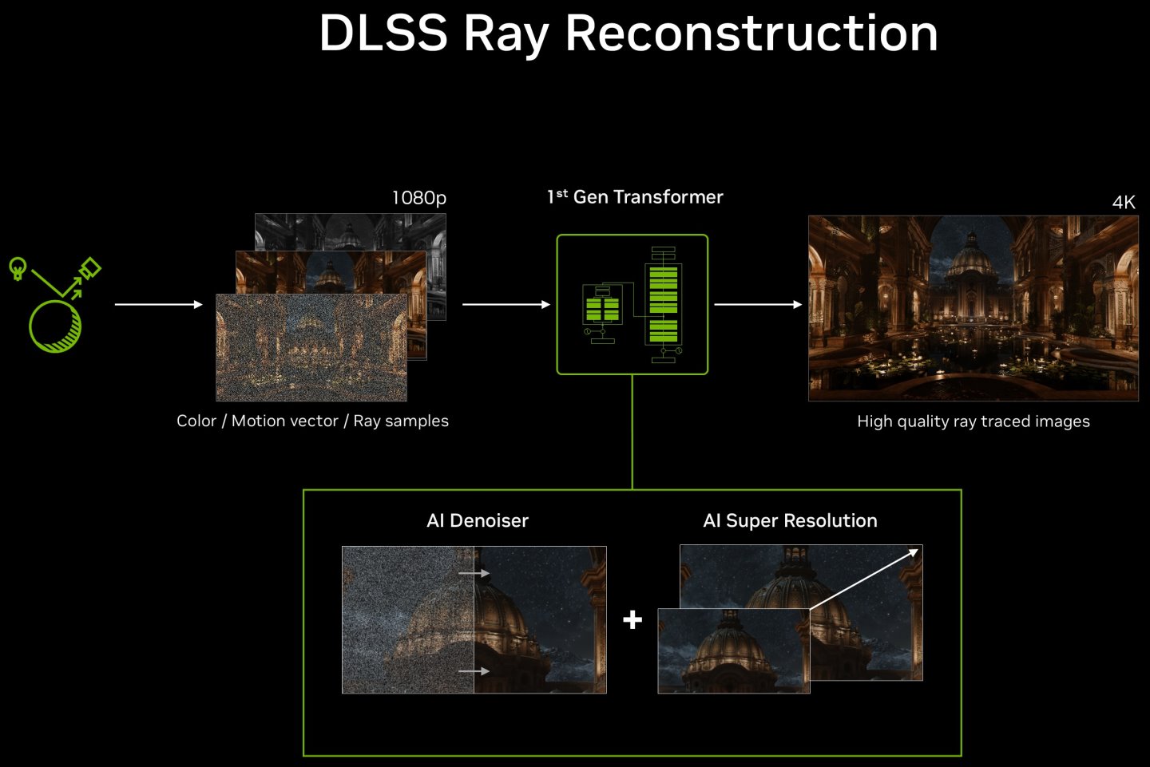Click the 1080p label
This screenshot has height=767, width=1150.
pos(419,198)
